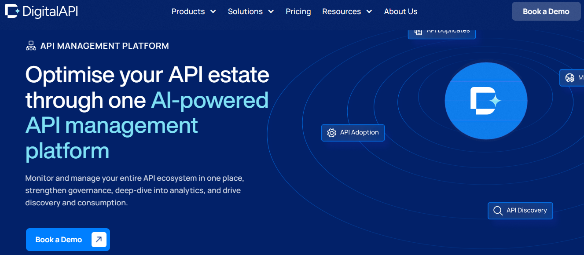Click Book a Demo in the header
The width and height of the screenshot is (584, 255).
click(546, 11)
